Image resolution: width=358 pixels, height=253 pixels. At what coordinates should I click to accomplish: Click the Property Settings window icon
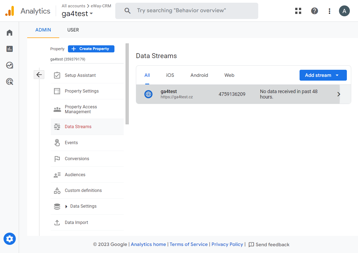[x=57, y=91]
